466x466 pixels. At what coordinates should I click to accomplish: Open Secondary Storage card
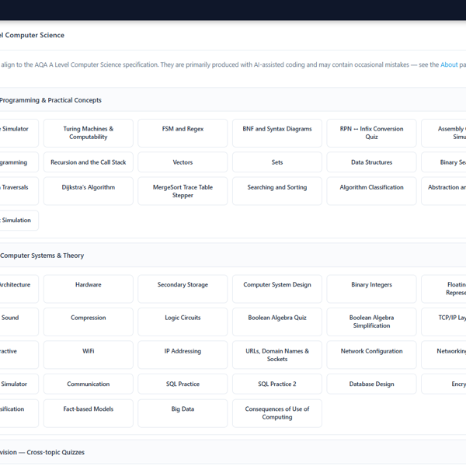click(183, 289)
